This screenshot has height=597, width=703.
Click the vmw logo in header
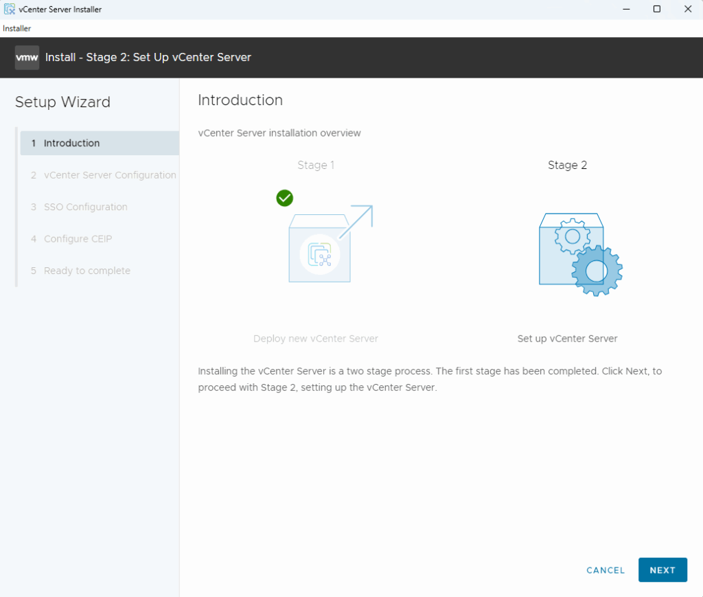pyautogui.click(x=27, y=58)
